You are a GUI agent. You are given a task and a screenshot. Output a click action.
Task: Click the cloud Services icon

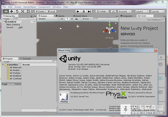(x=113, y=11)
